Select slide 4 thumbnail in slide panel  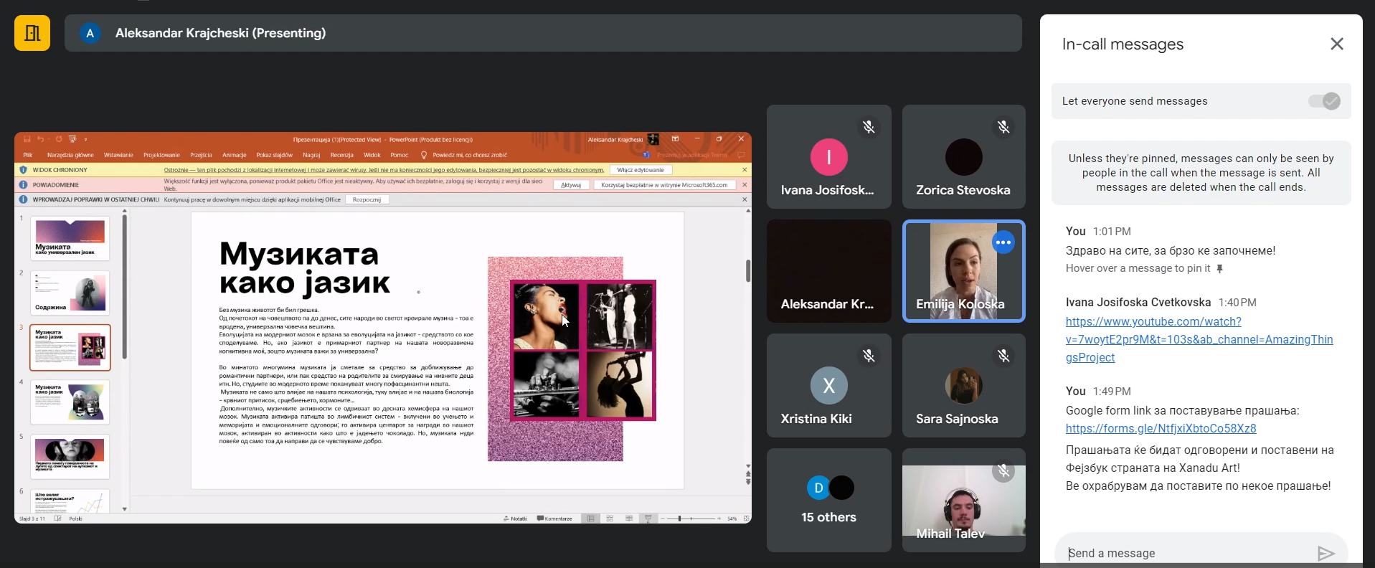(70, 402)
